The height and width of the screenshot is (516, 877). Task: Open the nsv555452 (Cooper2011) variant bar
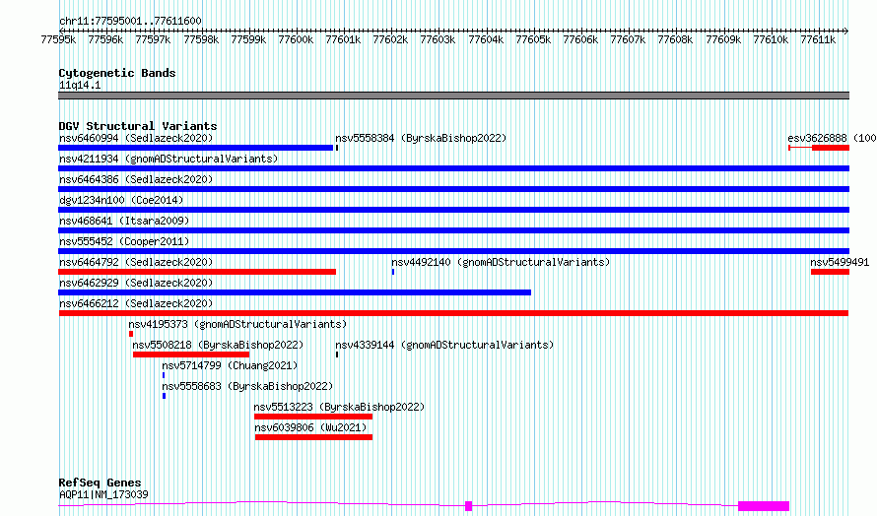tap(453, 251)
